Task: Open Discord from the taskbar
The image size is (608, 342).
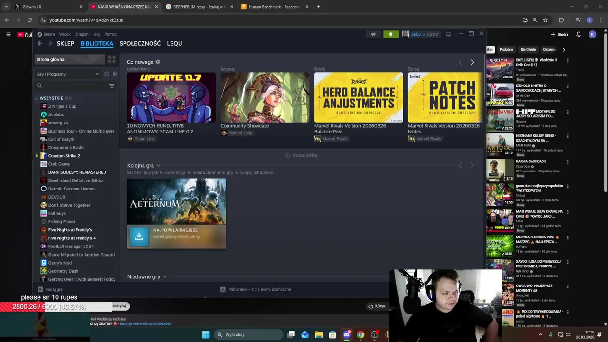Action: click(x=347, y=334)
